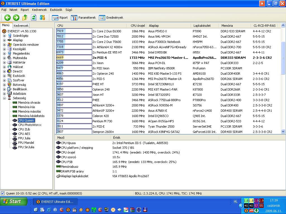Image resolution: width=286 pixels, height=214 pixels.
Task: Click the results list scroll-down arrow
Action: (283, 131)
